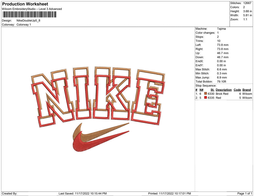This screenshot has height=196, width=254.
Task: Click the barcode under the worksheet title
Action: [29, 14]
